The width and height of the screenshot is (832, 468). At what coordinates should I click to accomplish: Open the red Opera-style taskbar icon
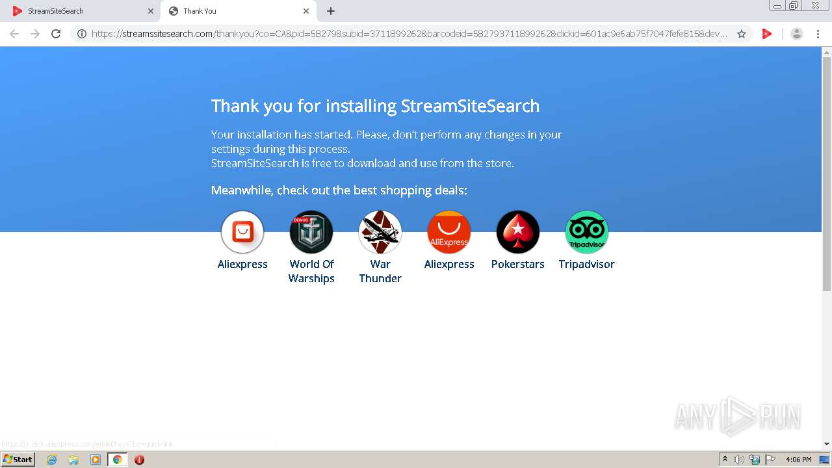pyautogui.click(x=139, y=460)
